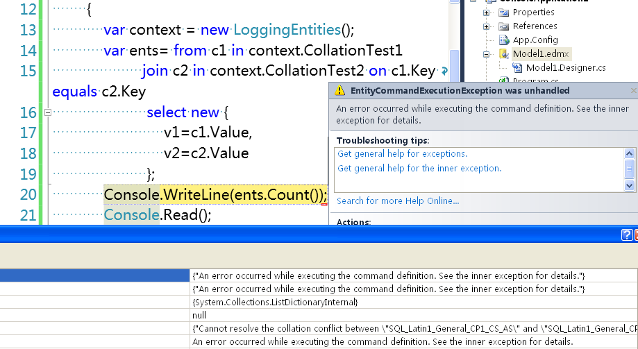Select the second 'An error occurred' value row
Viewport: 638px width, 349px height.
[413, 289]
